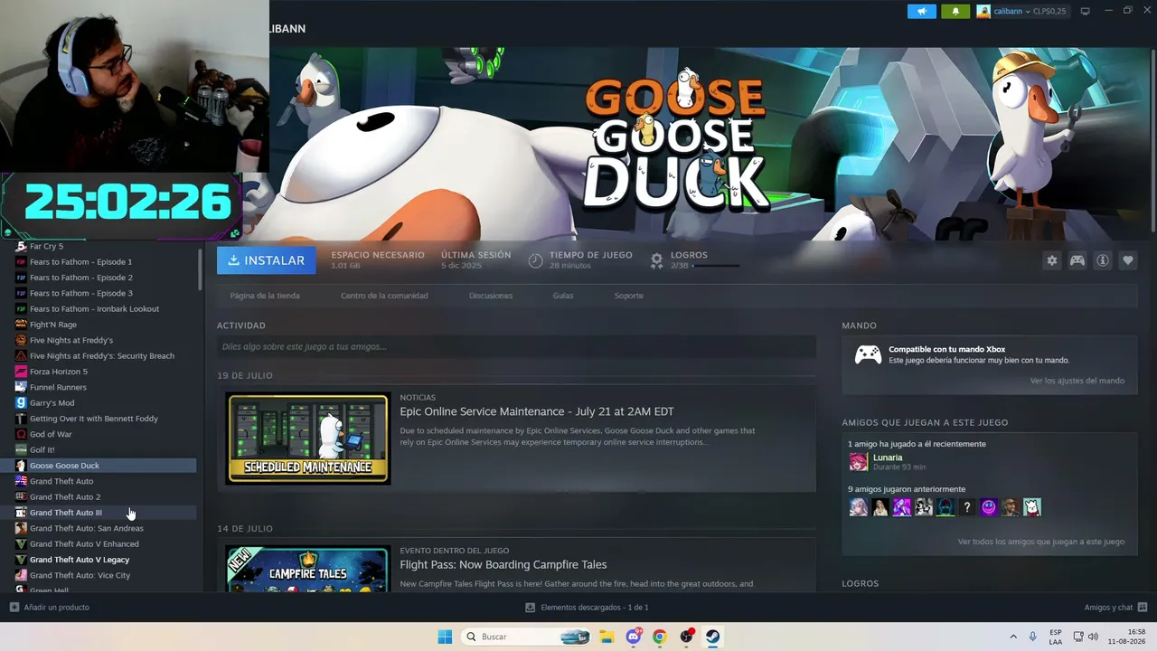Open the Centro de la comunidad tab
Screen dimensions: 1157x651
[x=384, y=296]
